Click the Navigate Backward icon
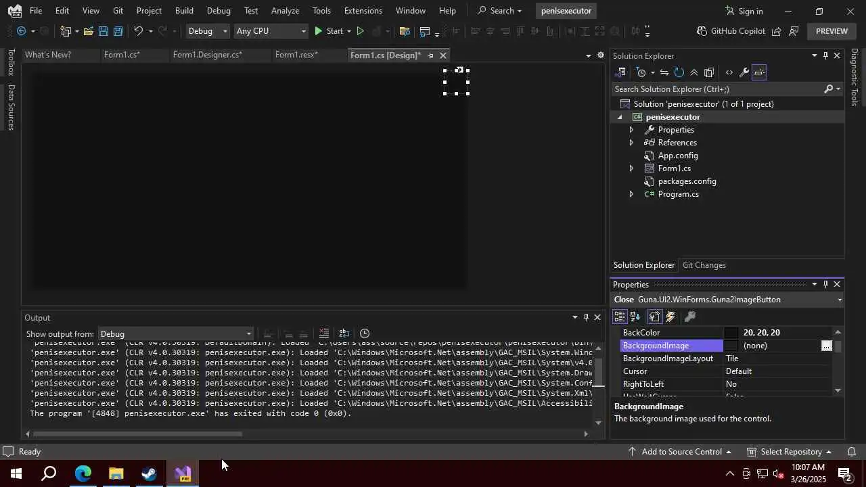This screenshot has height=487, width=866. click(22, 31)
